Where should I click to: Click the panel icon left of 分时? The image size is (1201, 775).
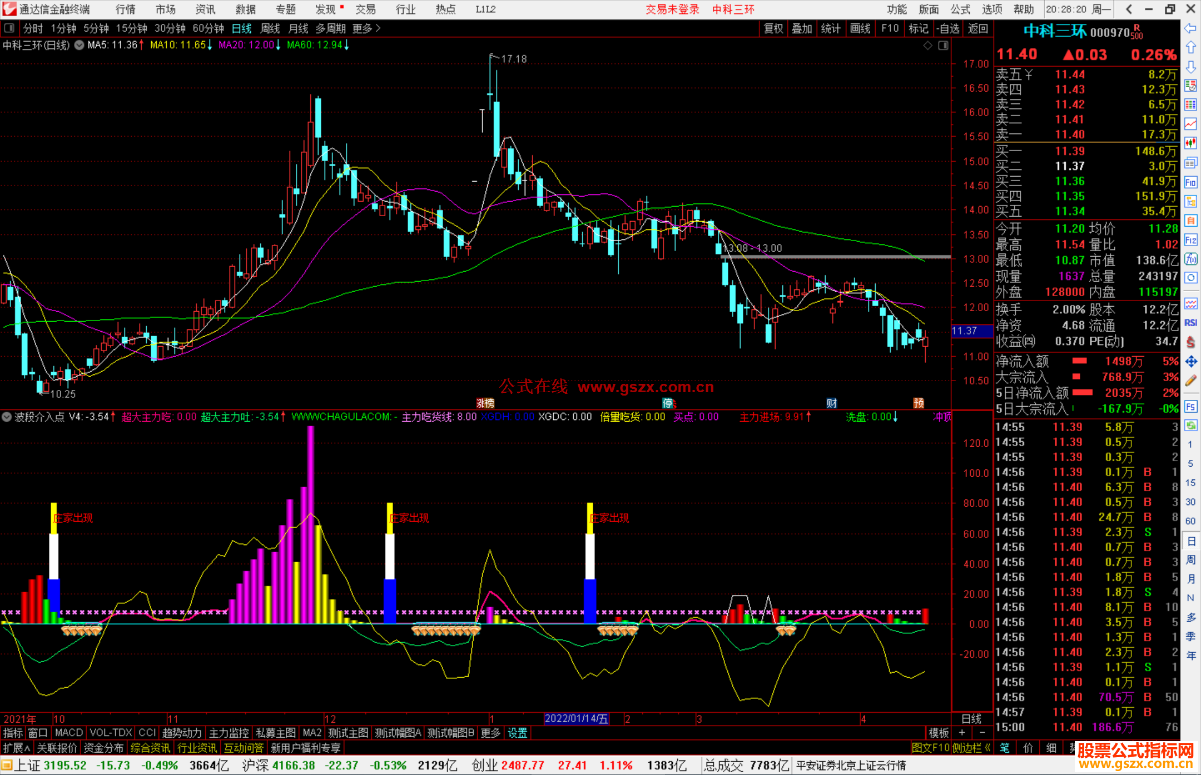coord(9,28)
